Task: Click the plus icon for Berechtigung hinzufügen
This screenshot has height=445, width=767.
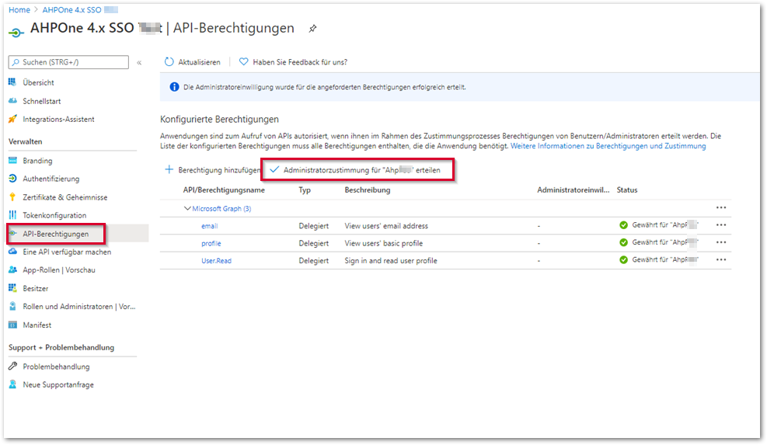Action: 169,169
